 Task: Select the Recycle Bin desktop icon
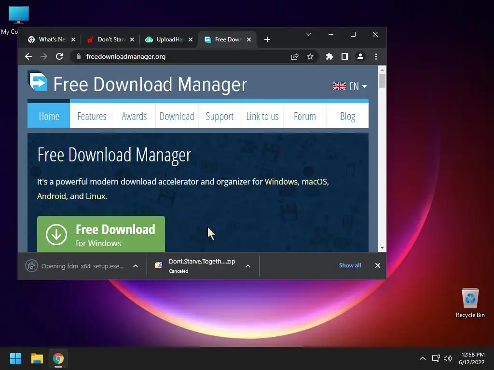click(470, 303)
